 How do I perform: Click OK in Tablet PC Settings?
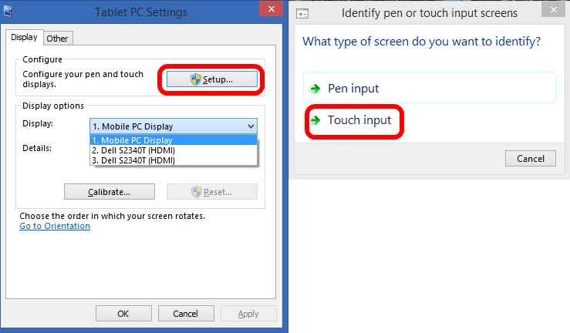coord(123,314)
